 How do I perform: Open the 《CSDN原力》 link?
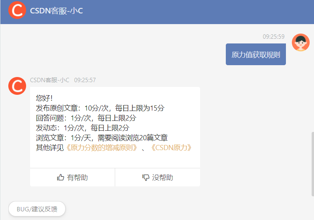point(171,148)
